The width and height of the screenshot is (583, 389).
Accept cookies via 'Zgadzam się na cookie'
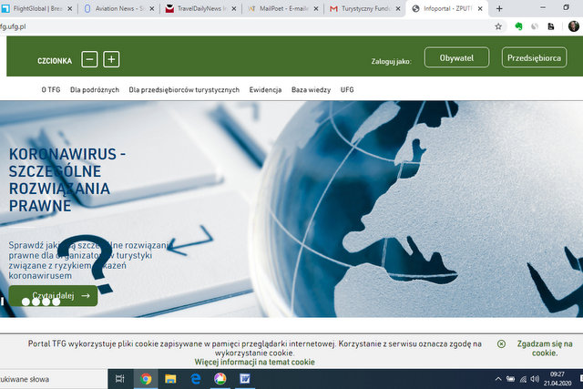(544, 348)
